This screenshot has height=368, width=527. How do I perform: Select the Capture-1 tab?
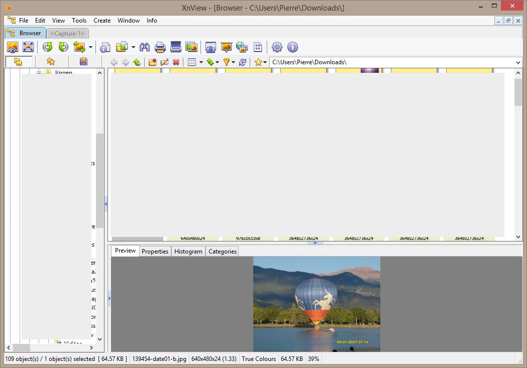click(67, 33)
